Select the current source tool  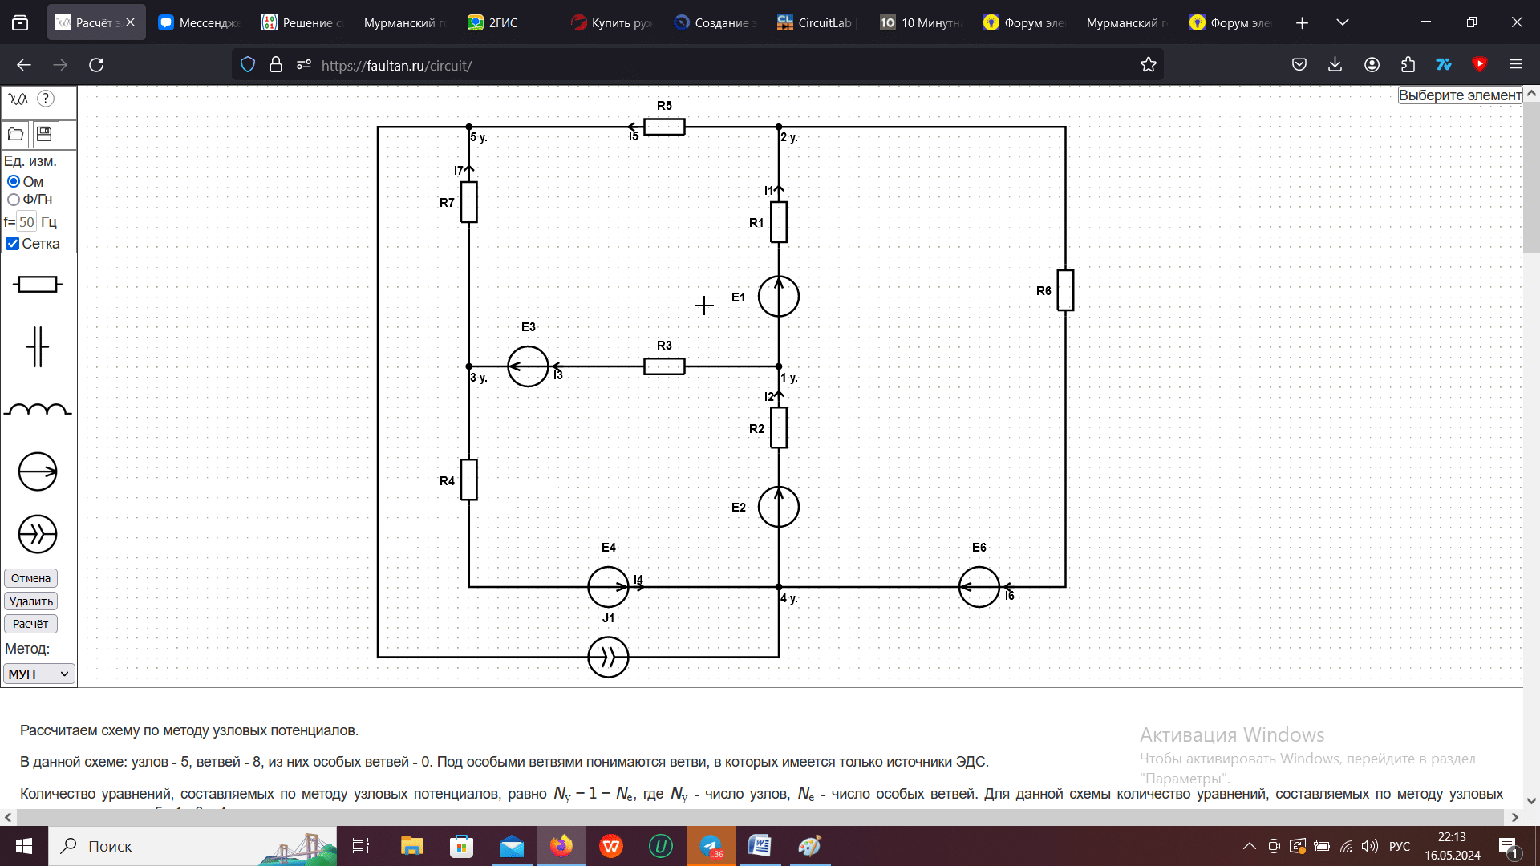pos(38,534)
